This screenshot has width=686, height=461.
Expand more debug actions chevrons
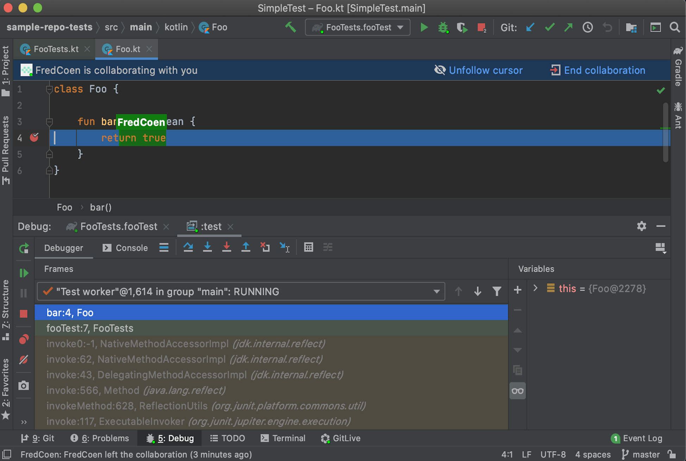pos(24,422)
